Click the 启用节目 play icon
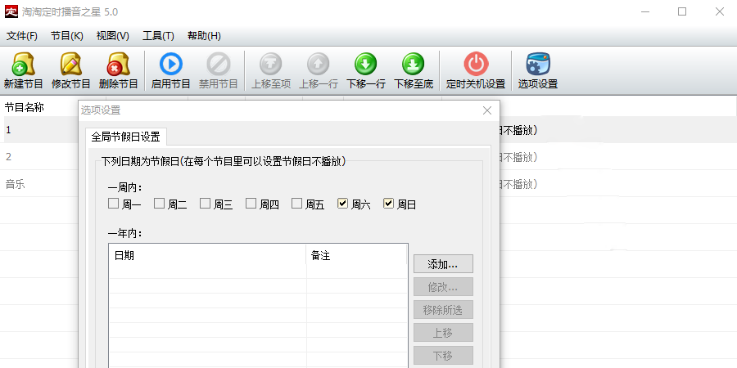This screenshot has width=737, height=368. click(x=170, y=64)
